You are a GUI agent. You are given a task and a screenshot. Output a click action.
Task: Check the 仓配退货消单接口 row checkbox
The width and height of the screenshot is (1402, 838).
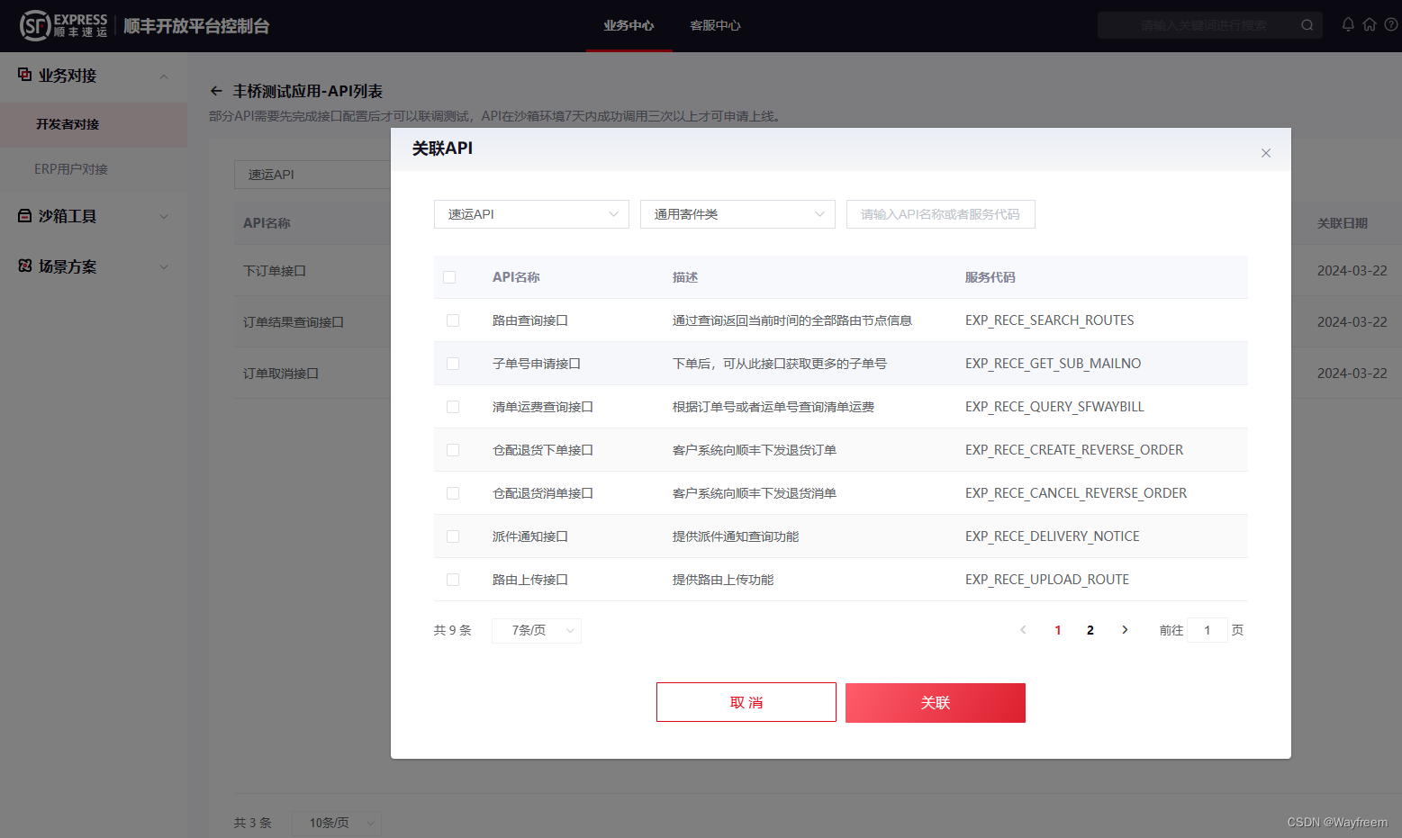click(x=453, y=493)
